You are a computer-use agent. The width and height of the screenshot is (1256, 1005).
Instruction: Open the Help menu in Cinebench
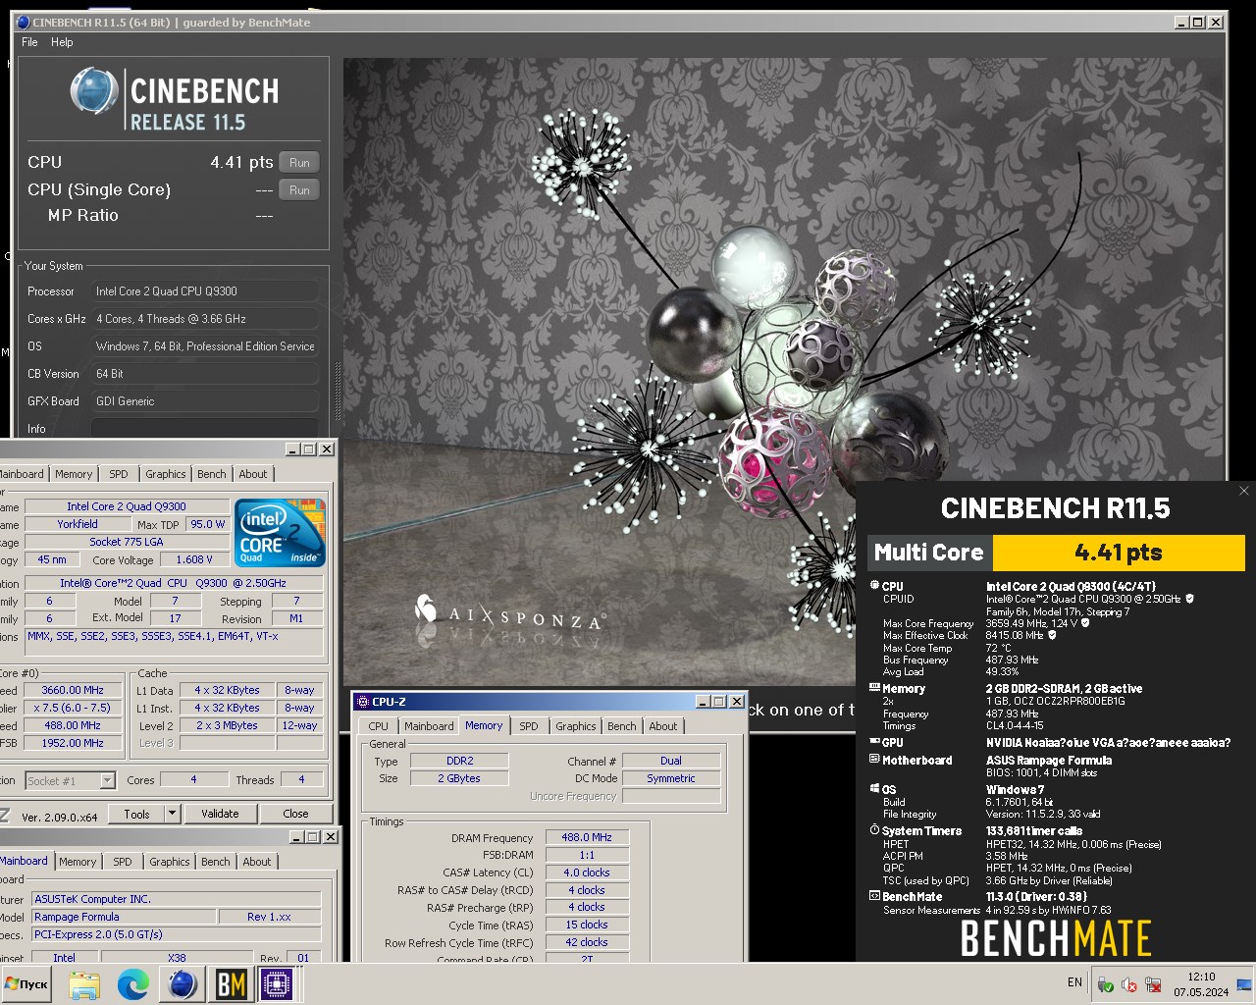[x=62, y=42]
